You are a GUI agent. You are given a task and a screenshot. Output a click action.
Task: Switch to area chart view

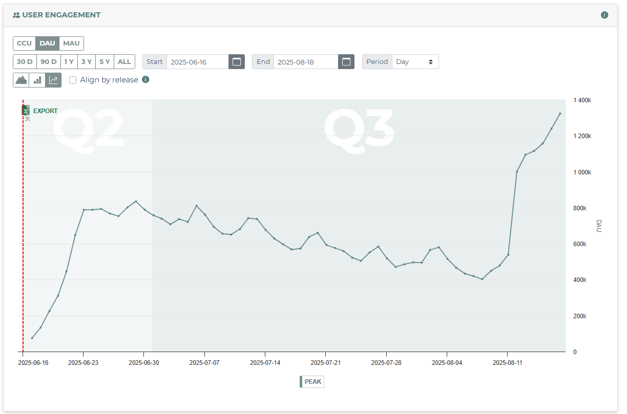pyautogui.click(x=21, y=80)
